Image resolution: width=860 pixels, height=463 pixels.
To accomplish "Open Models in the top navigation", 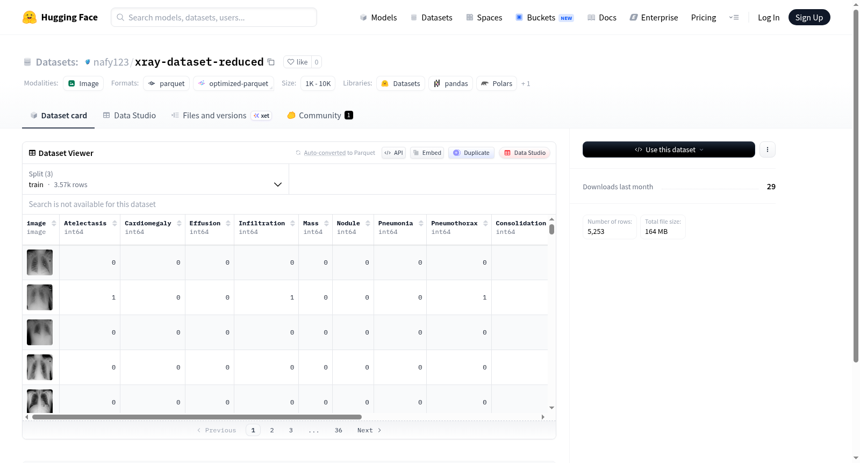I will point(378,18).
